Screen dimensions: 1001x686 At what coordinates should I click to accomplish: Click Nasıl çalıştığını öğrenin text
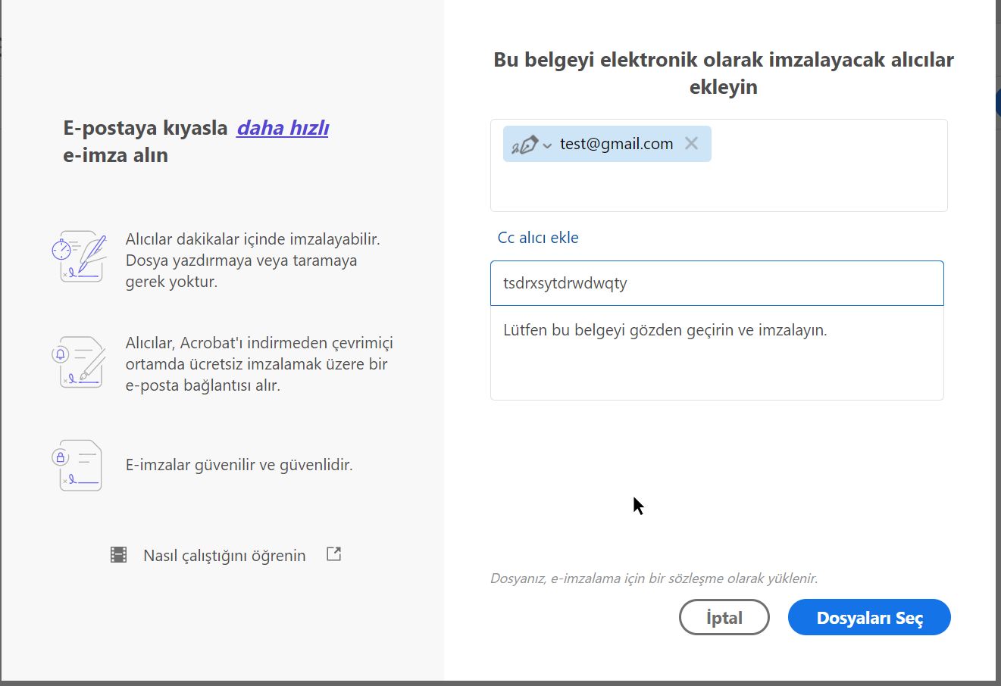[x=224, y=554]
